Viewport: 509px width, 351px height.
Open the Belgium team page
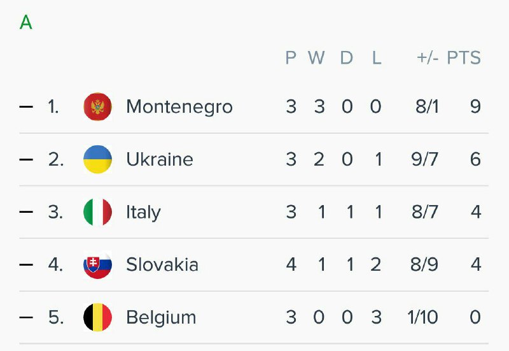(161, 317)
